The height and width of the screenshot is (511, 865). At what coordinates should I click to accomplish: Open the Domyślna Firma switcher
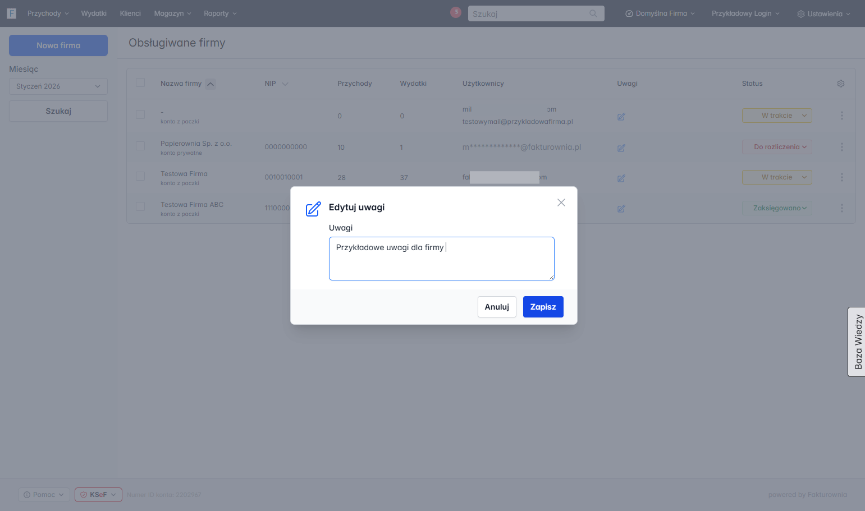pyautogui.click(x=660, y=13)
